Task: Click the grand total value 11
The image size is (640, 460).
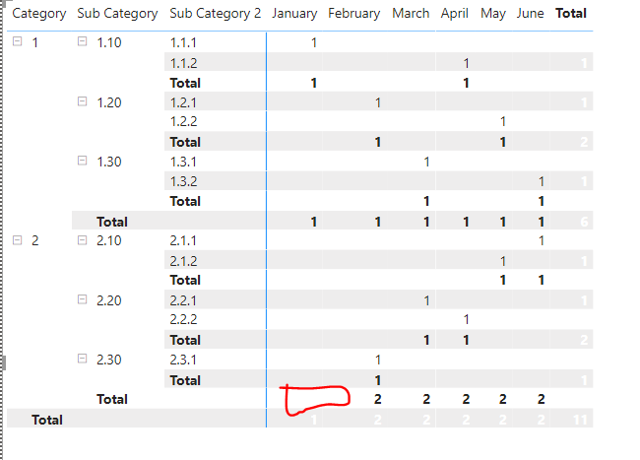Action: pos(580,420)
